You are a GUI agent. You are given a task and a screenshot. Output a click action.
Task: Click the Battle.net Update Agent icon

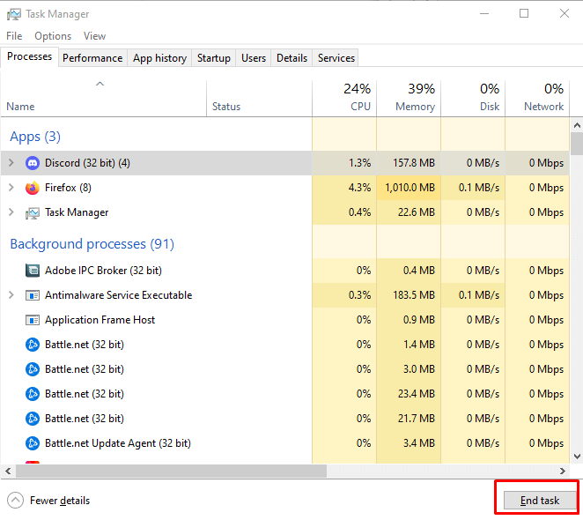[33, 443]
